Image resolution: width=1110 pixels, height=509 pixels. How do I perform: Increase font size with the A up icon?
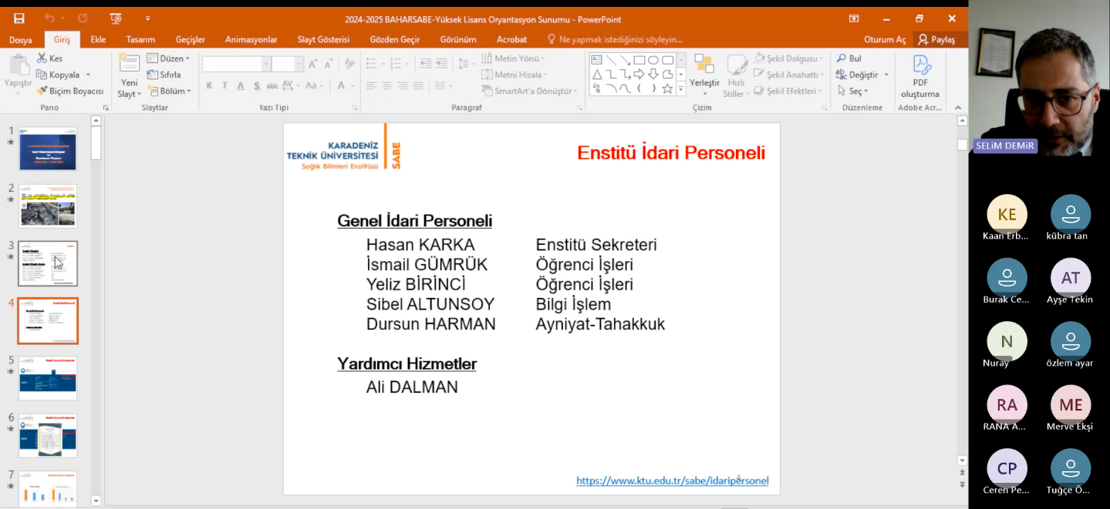pyautogui.click(x=312, y=64)
